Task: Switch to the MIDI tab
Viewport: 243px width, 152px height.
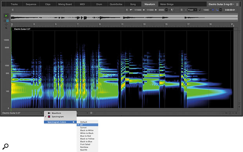Action: 82,4
